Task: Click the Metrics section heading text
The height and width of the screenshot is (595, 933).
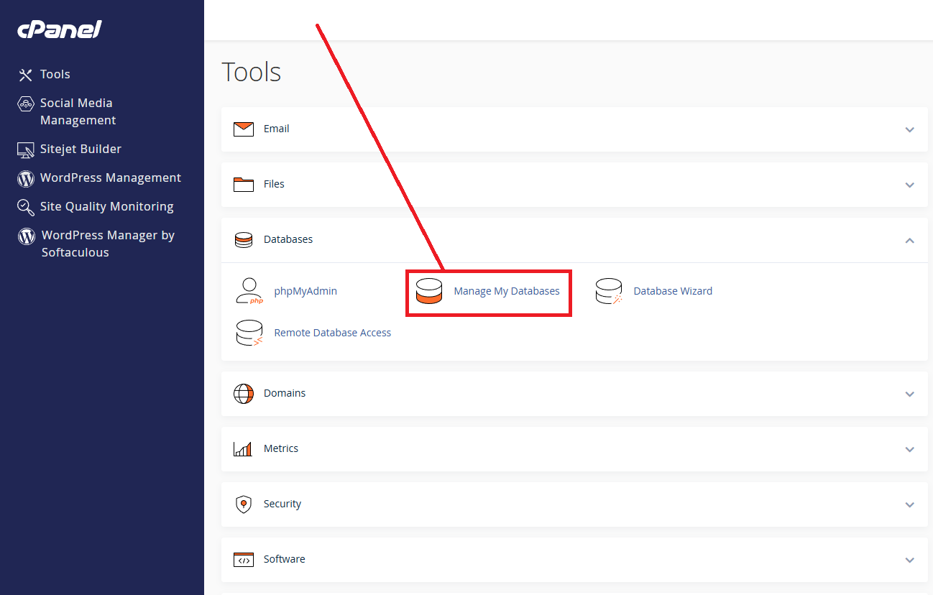Action: 281,448
